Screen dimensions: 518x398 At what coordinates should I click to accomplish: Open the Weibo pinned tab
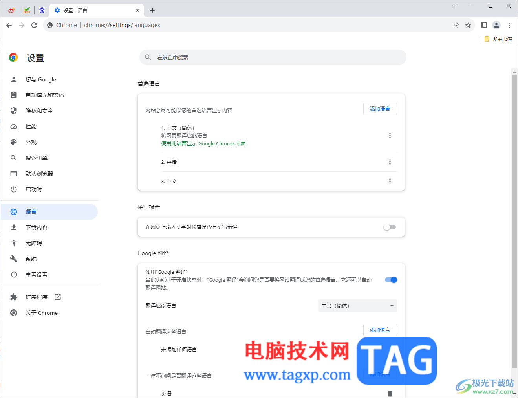[x=11, y=10]
